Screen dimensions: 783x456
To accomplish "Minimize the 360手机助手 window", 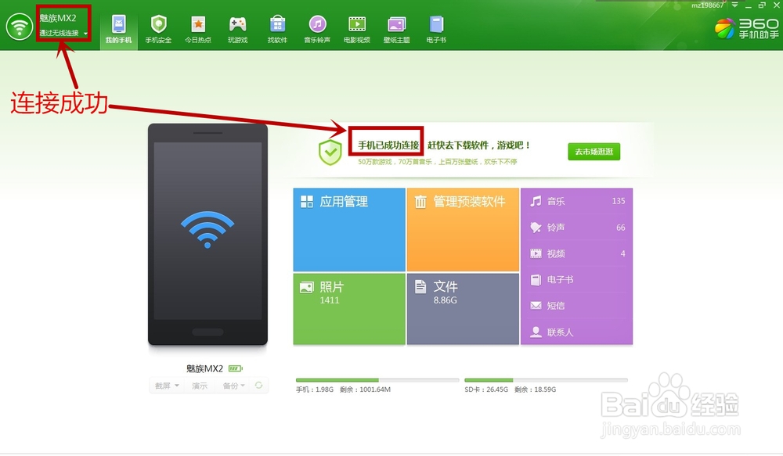I will point(749,5).
